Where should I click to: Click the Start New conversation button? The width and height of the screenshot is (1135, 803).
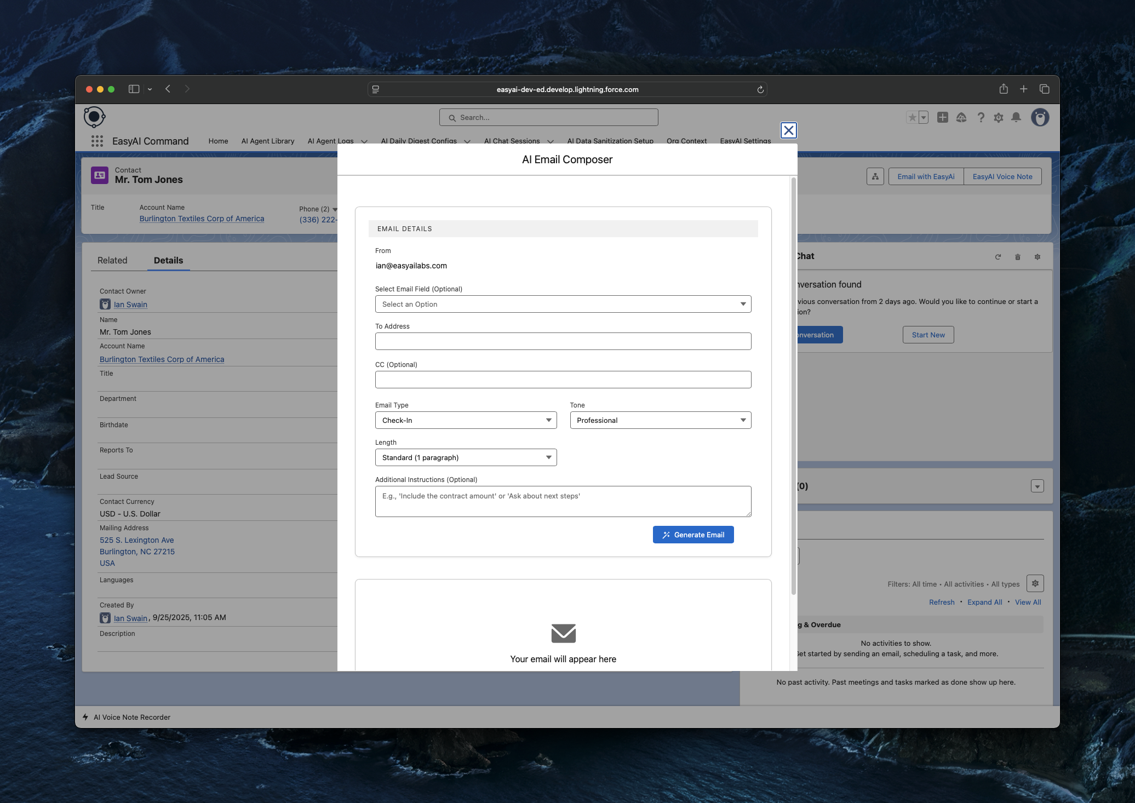pyautogui.click(x=928, y=335)
